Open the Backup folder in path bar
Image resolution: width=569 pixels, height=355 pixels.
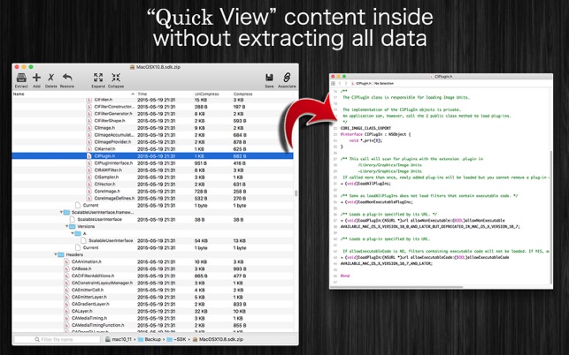tap(150, 339)
